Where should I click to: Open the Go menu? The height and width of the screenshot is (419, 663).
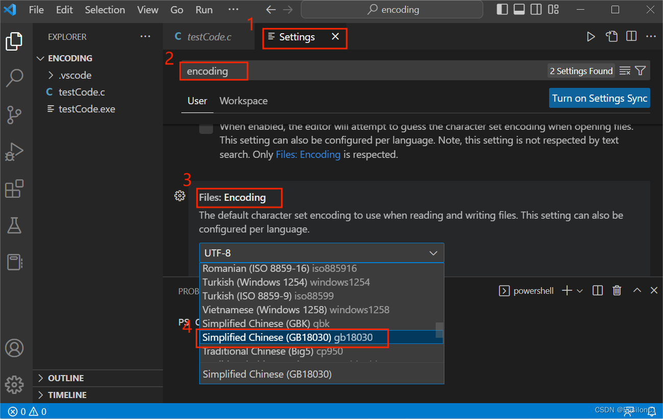point(177,10)
